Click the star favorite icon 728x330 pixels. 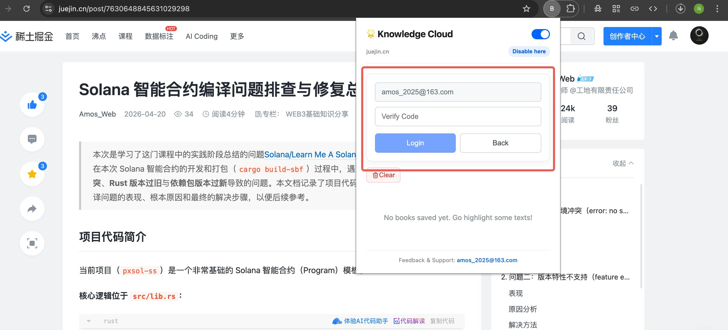[x=32, y=174]
